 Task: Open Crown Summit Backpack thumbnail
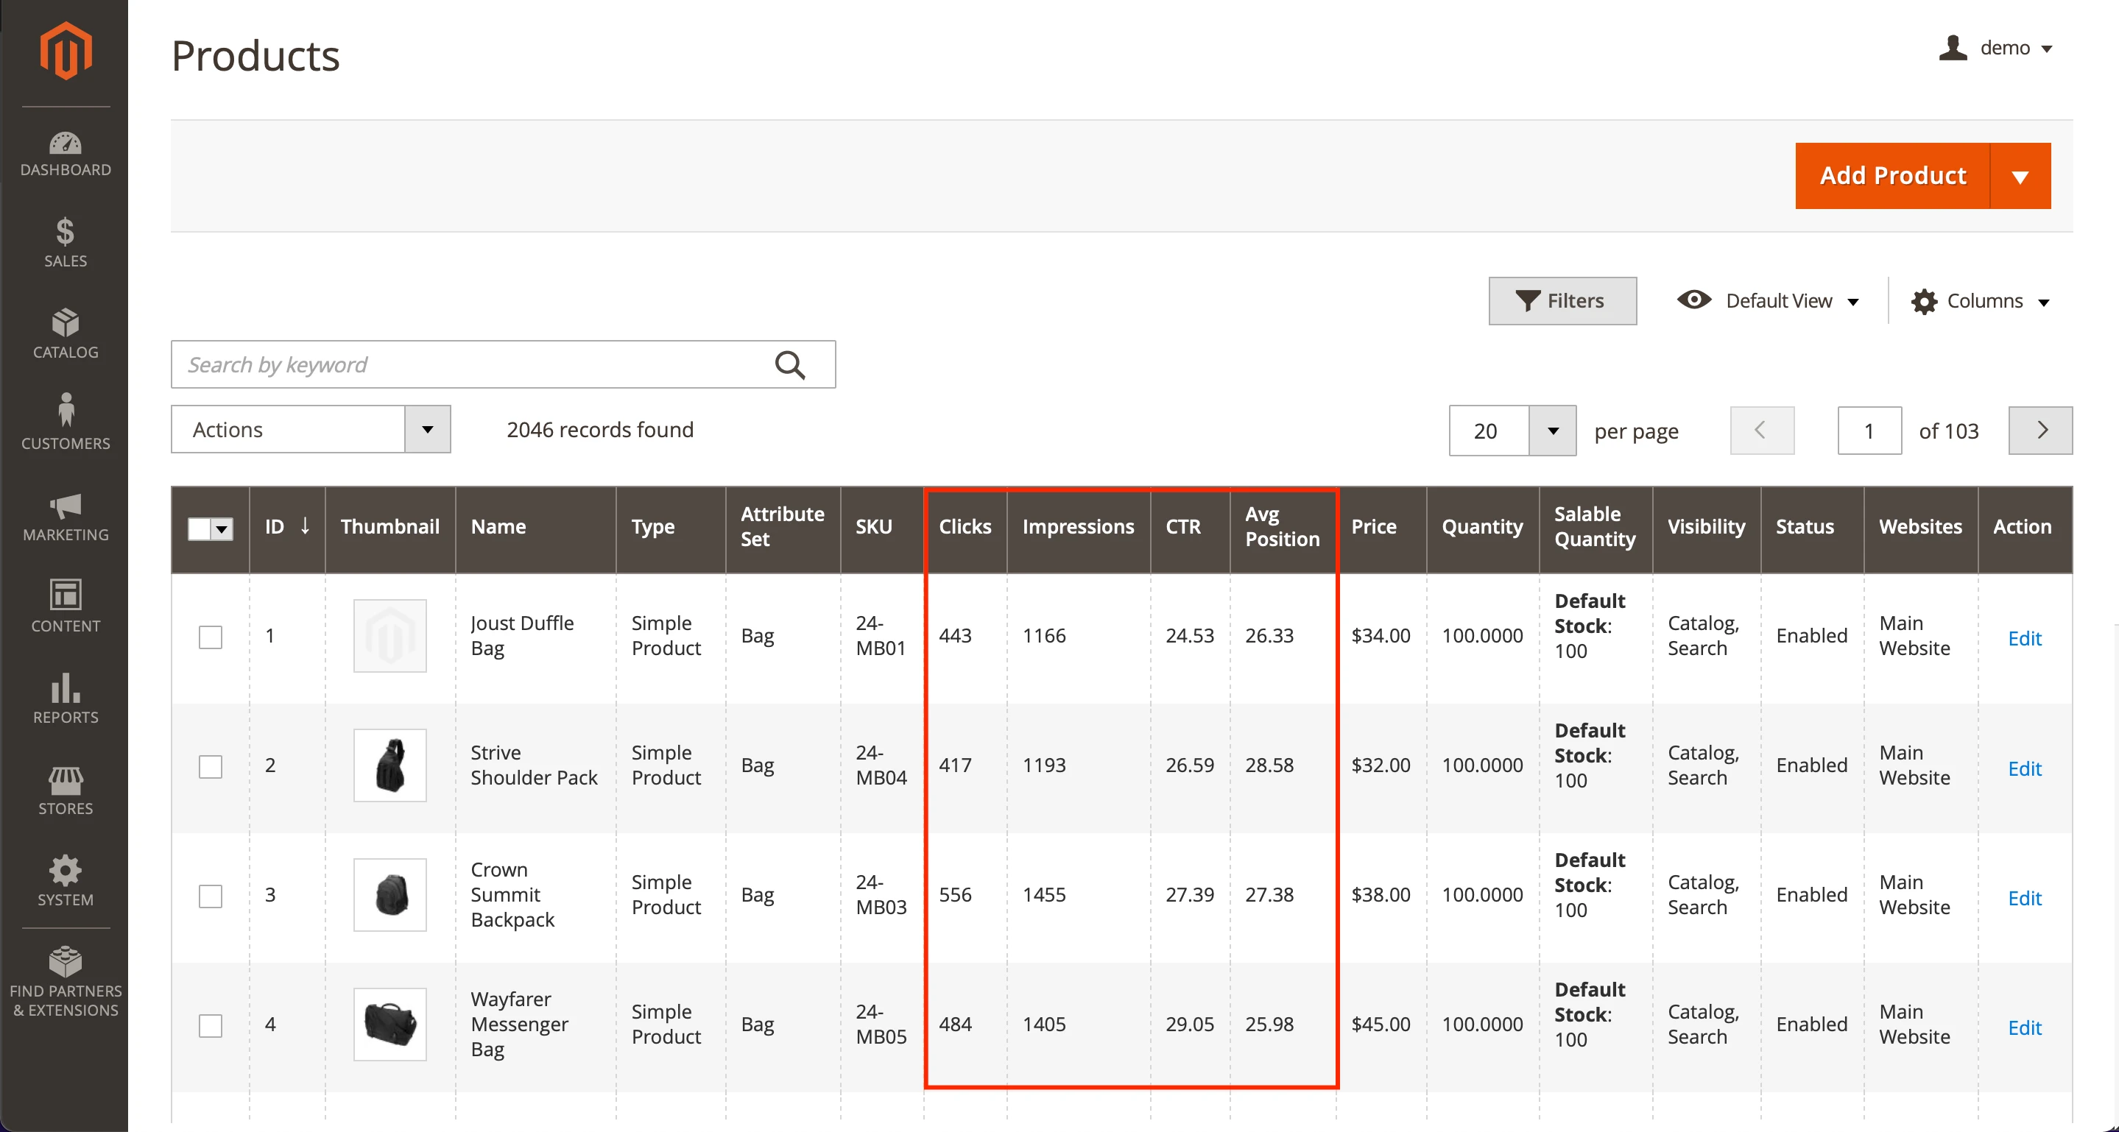point(390,894)
